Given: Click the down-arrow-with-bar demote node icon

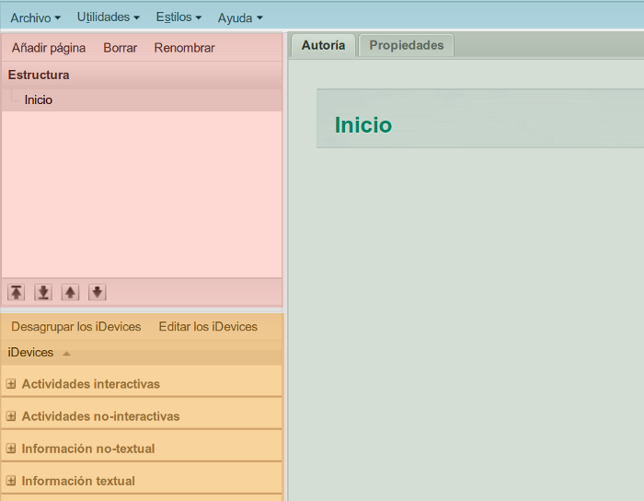Looking at the screenshot, I should [x=43, y=292].
